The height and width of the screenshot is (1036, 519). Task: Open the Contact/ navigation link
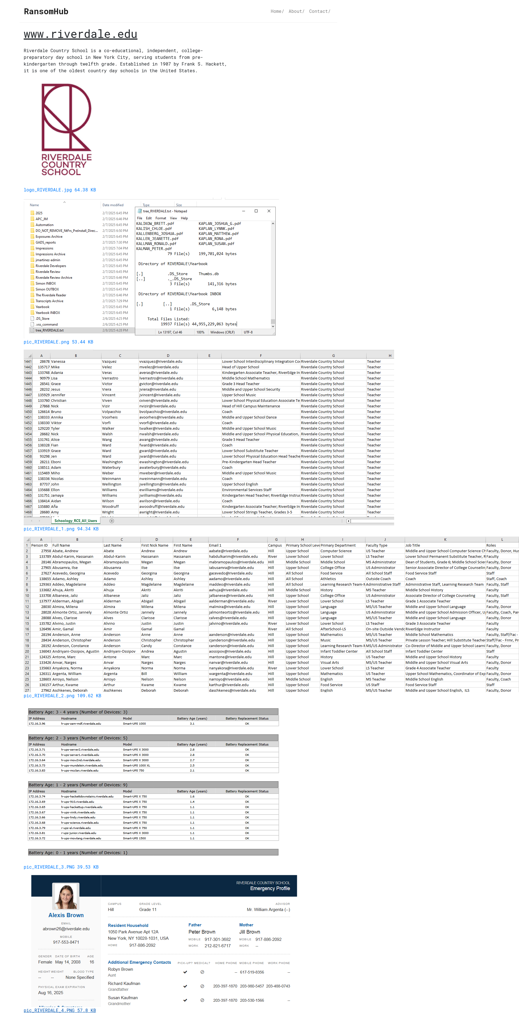coord(320,11)
